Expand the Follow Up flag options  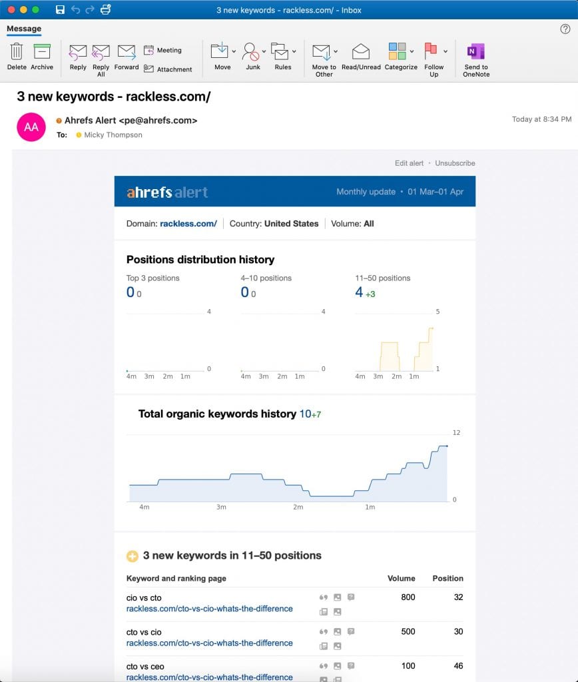(x=445, y=51)
